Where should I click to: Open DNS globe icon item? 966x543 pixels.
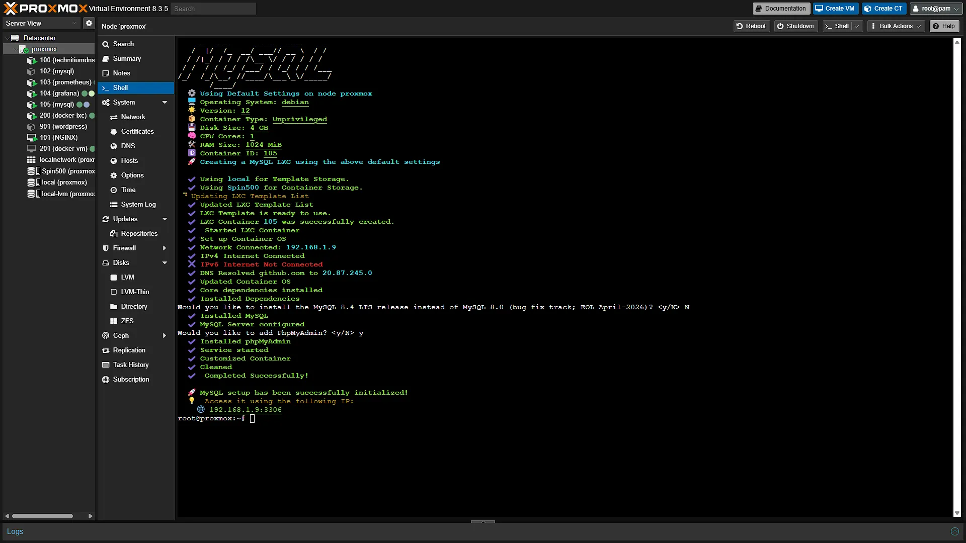(114, 146)
